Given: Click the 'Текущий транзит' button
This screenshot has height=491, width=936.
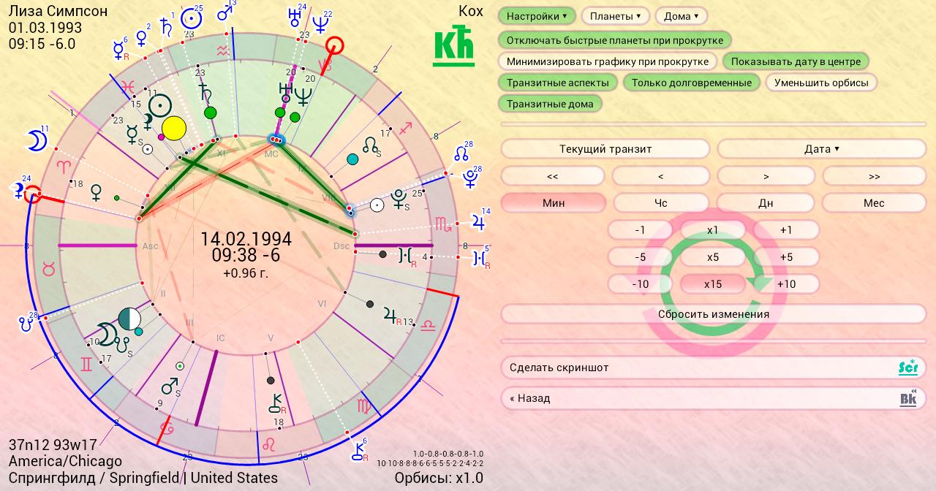Looking at the screenshot, I should point(605,149).
